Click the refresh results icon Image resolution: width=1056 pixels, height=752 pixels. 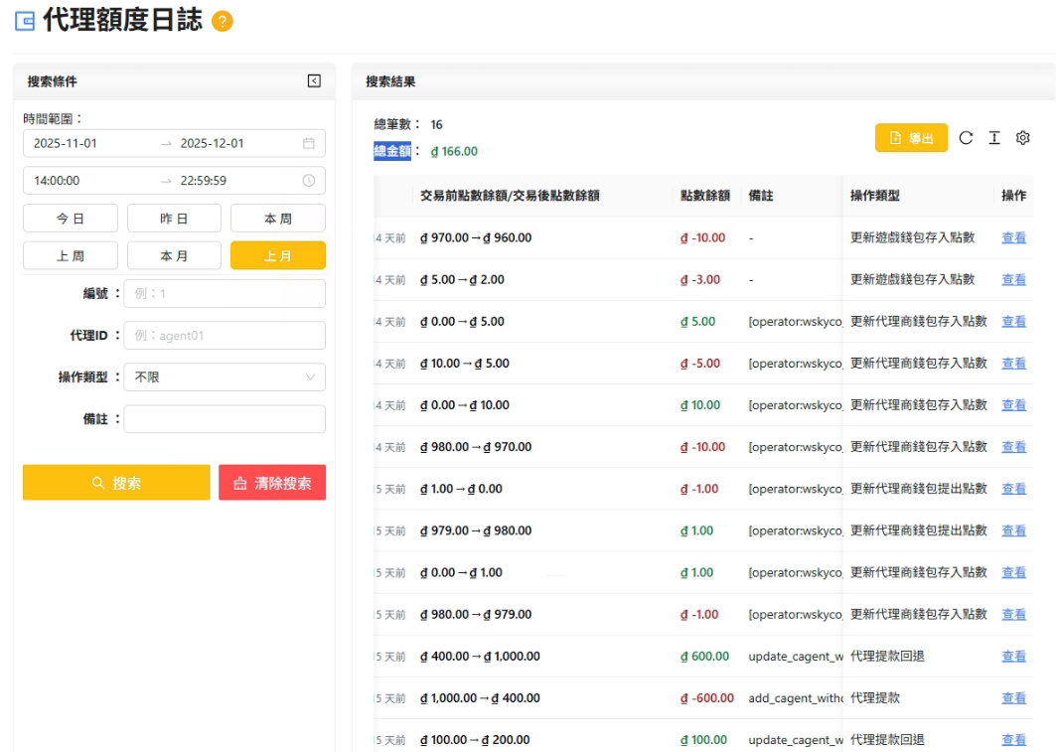(x=966, y=138)
